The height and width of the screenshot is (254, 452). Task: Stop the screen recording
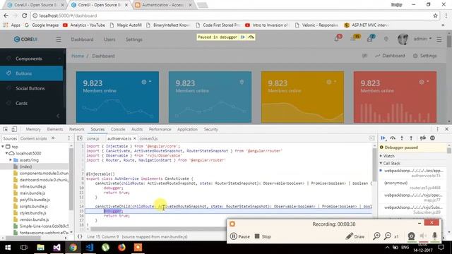263,236
